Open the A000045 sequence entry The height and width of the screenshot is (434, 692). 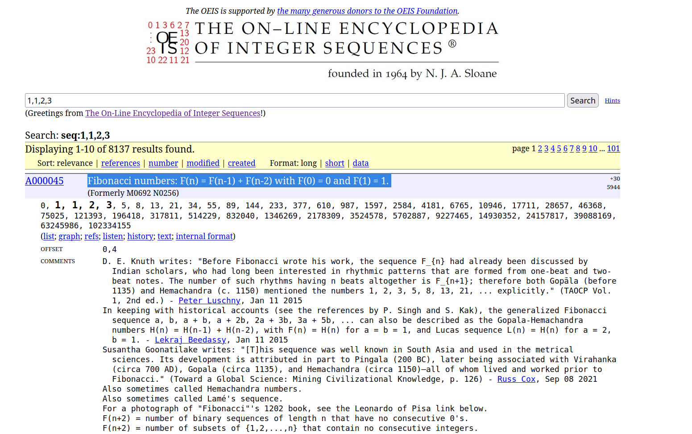tap(44, 181)
